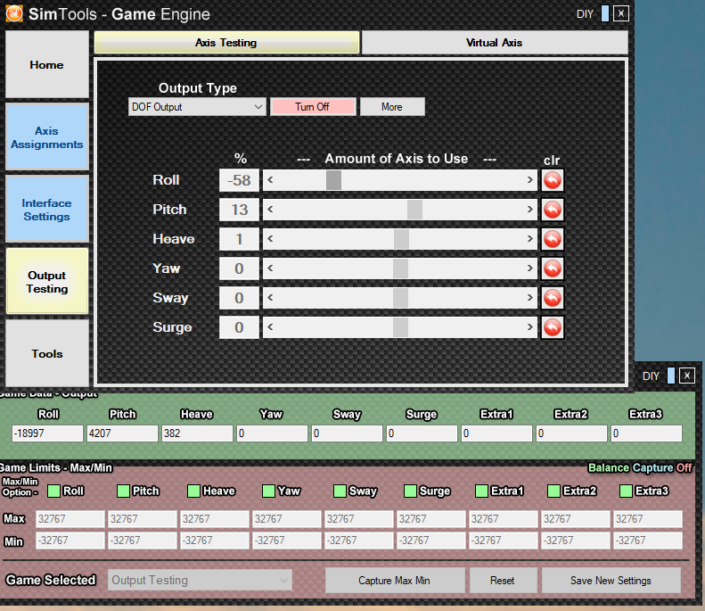
Task: Toggle the Extra2 Max/Min option checkbox
Action: [x=554, y=491]
